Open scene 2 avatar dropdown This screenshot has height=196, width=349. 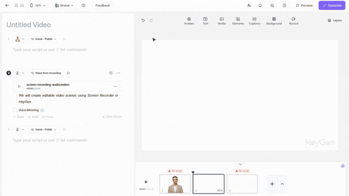tap(20, 73)
